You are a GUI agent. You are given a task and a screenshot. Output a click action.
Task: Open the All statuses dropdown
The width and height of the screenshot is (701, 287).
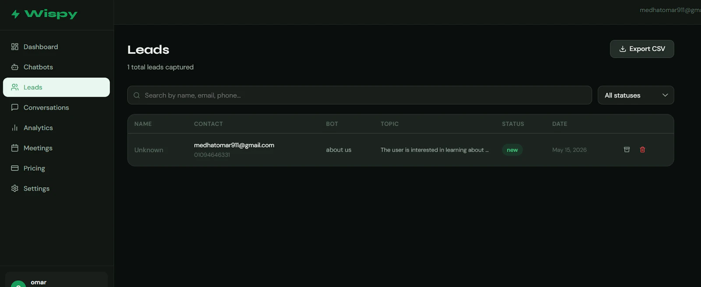coord(636,95)
